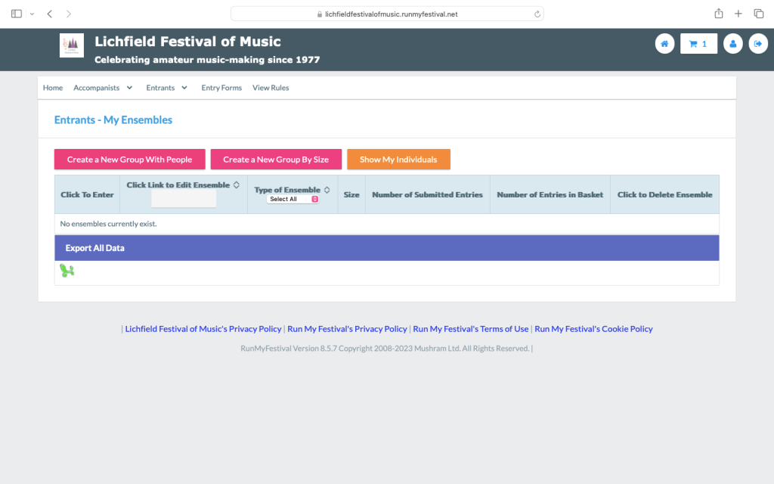Screen dimensions: 774x484
Task: Open the Entry Forms menu item
Action: pos(221,88)
